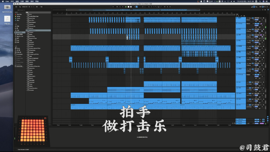Open the 查看 menu in menu bar
This screenshot has height=152, width=270.
(x=27, y=1)
